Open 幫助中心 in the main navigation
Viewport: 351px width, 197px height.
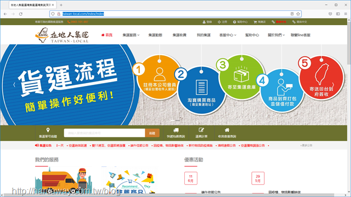click(x=252, y=35)
